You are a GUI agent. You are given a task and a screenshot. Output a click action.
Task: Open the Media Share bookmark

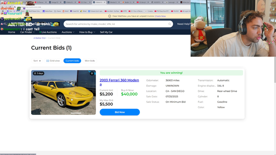click(47, 11)
